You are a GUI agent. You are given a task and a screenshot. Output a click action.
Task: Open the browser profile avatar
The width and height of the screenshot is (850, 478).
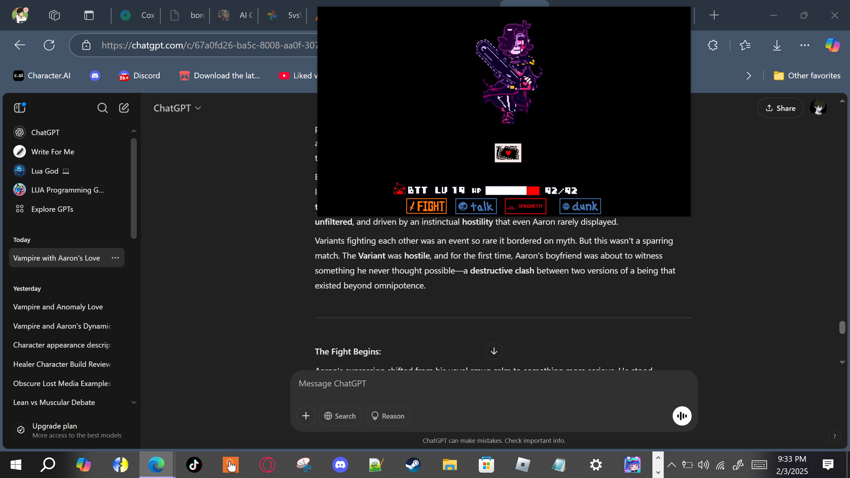[x=20, y=15]
